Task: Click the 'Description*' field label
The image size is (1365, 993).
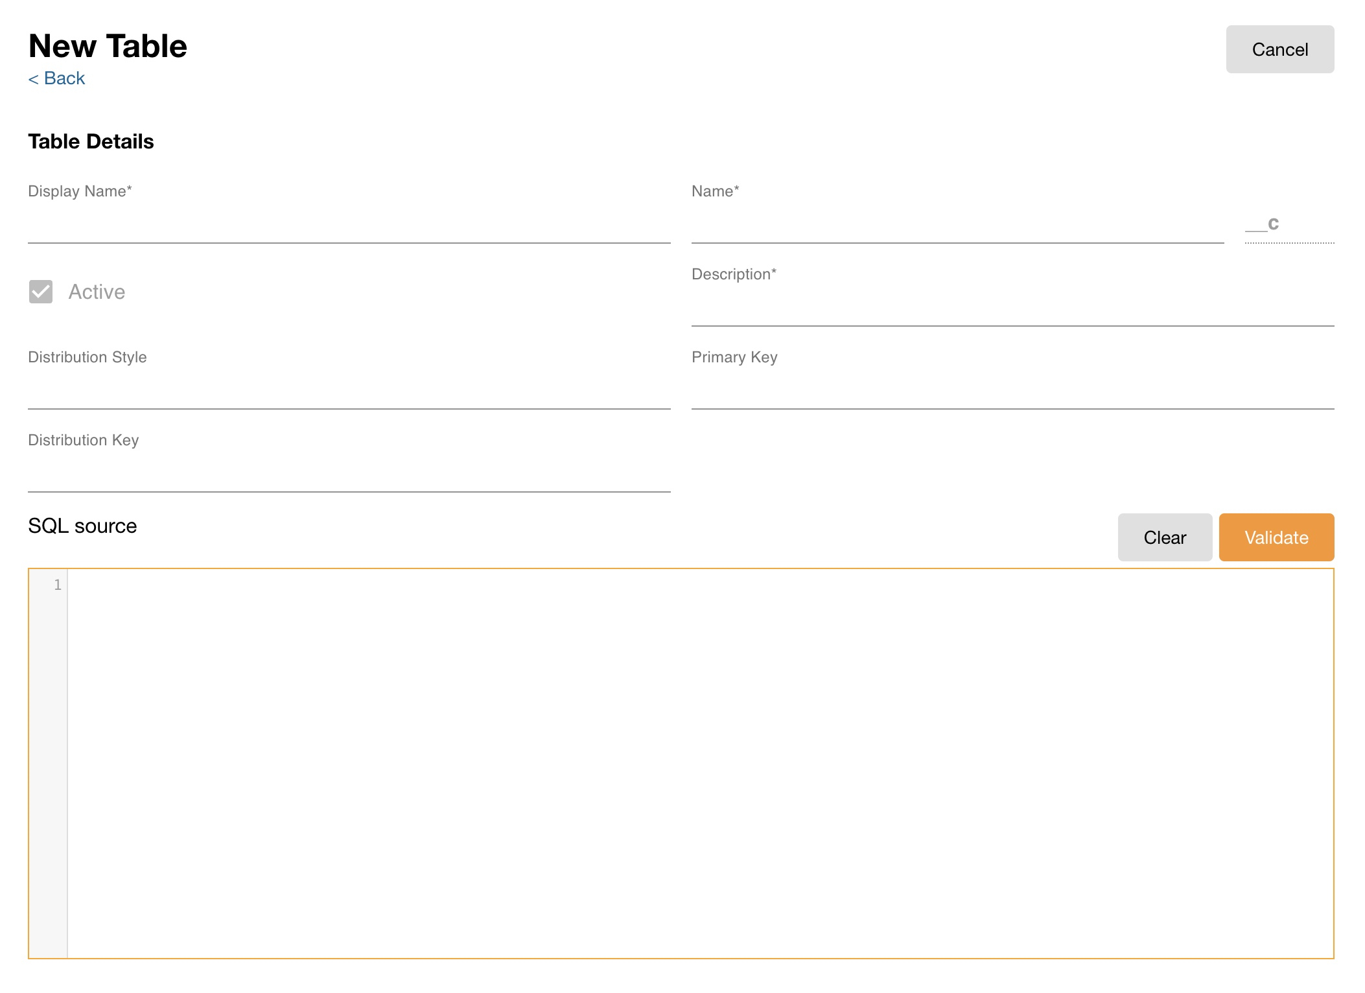Action: coord(734,274)
